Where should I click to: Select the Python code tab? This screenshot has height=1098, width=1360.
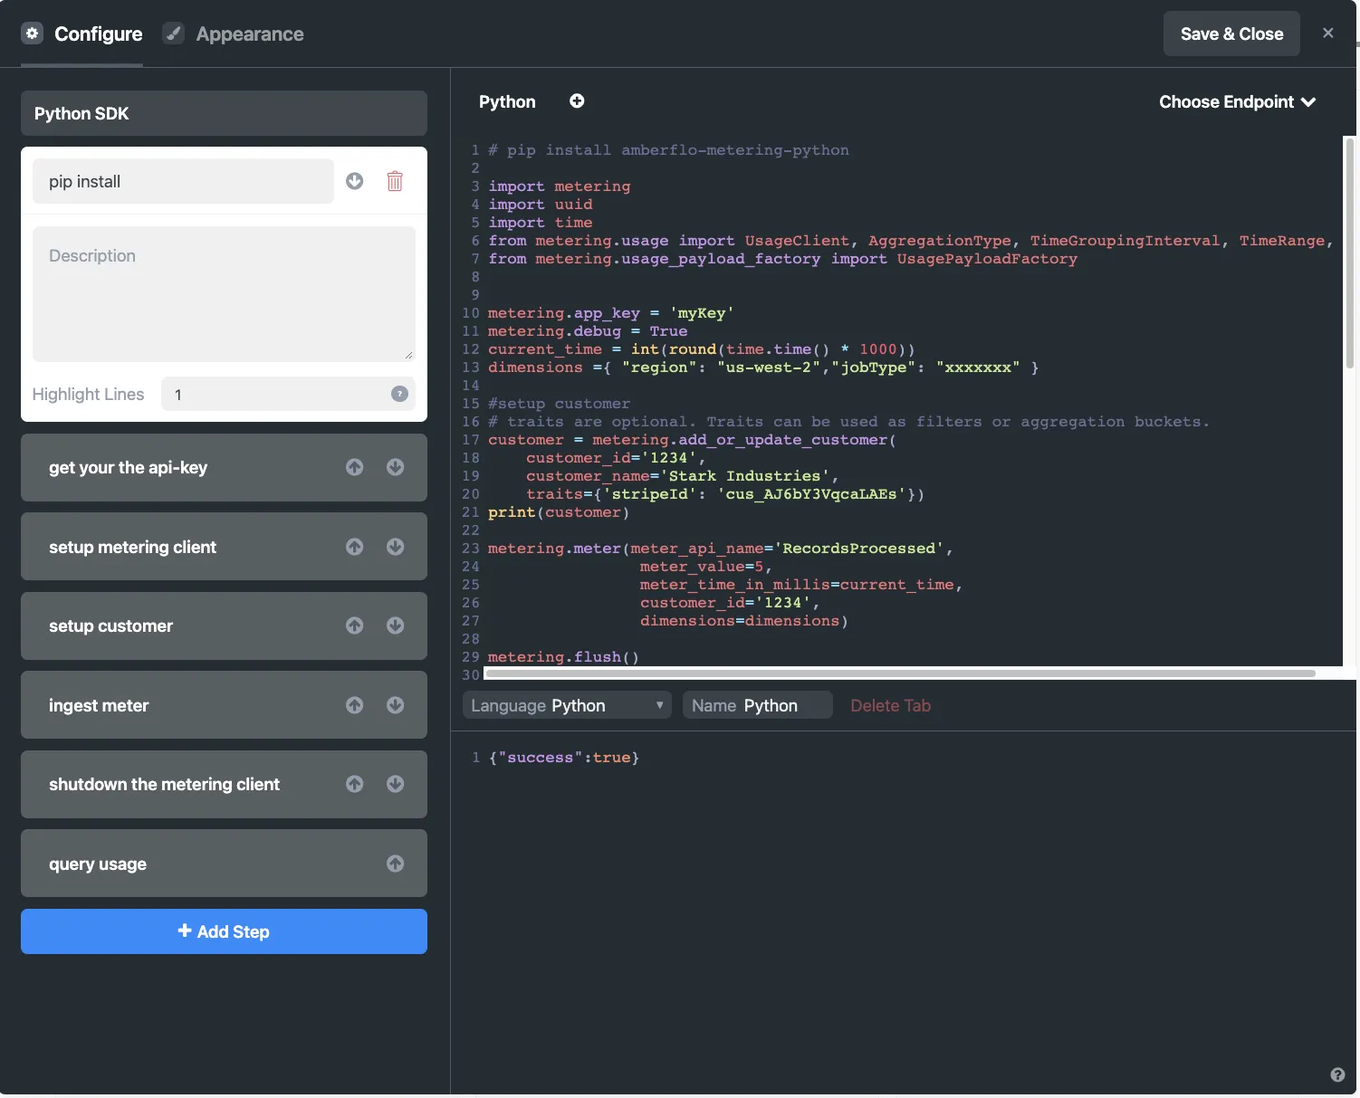[507, 102]
